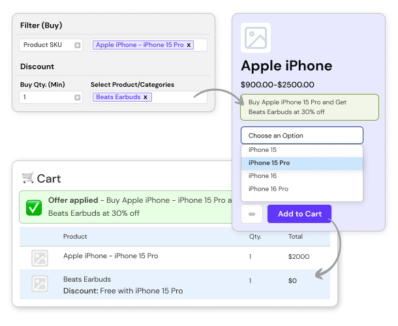This screenshot has height=326, width=398.
Task: Click the green offer applied checkmark
Action: pyautogui.click(x=34, y=207)
